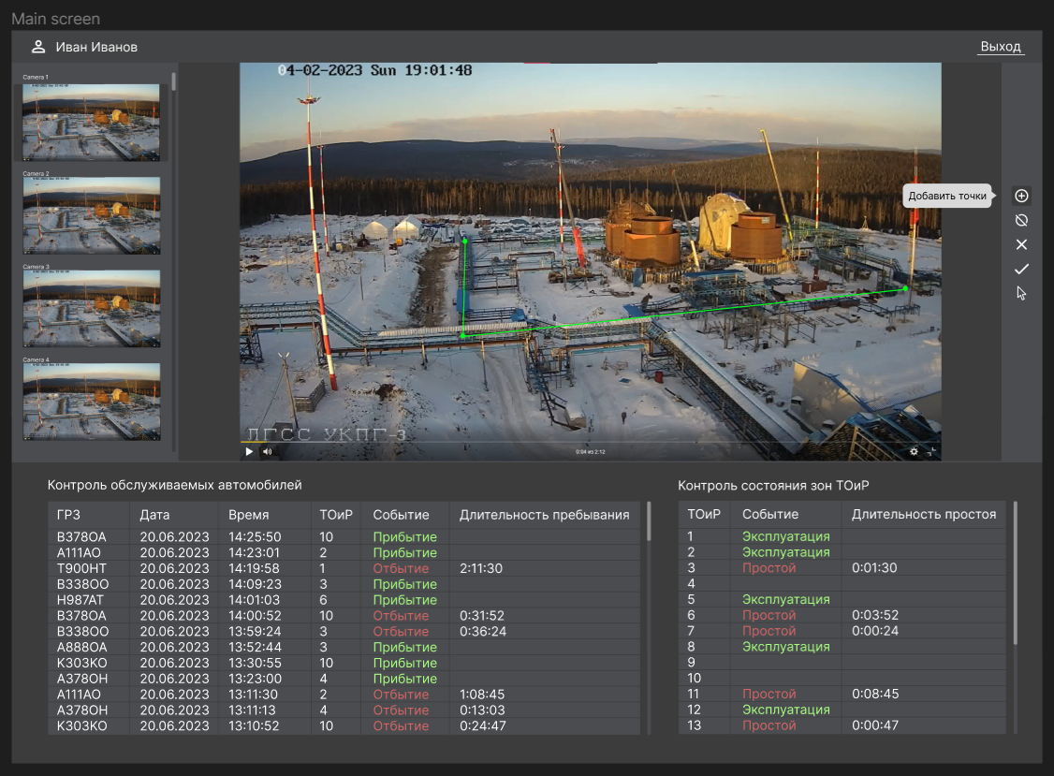Switch to Camera 2 thumbnail
This screenshot has height=776, width=1054.
(x=91, y=214)
